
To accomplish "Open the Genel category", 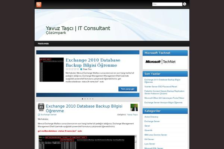I will pyautogui.click(x=147, y=126).
